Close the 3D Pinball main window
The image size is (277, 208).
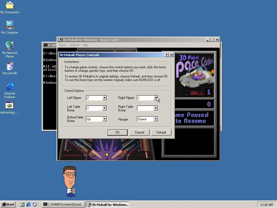click(x=217, y=40)
